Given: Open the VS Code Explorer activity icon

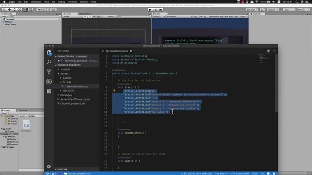Looking at the screenshot, I should (x=49, y=52).
